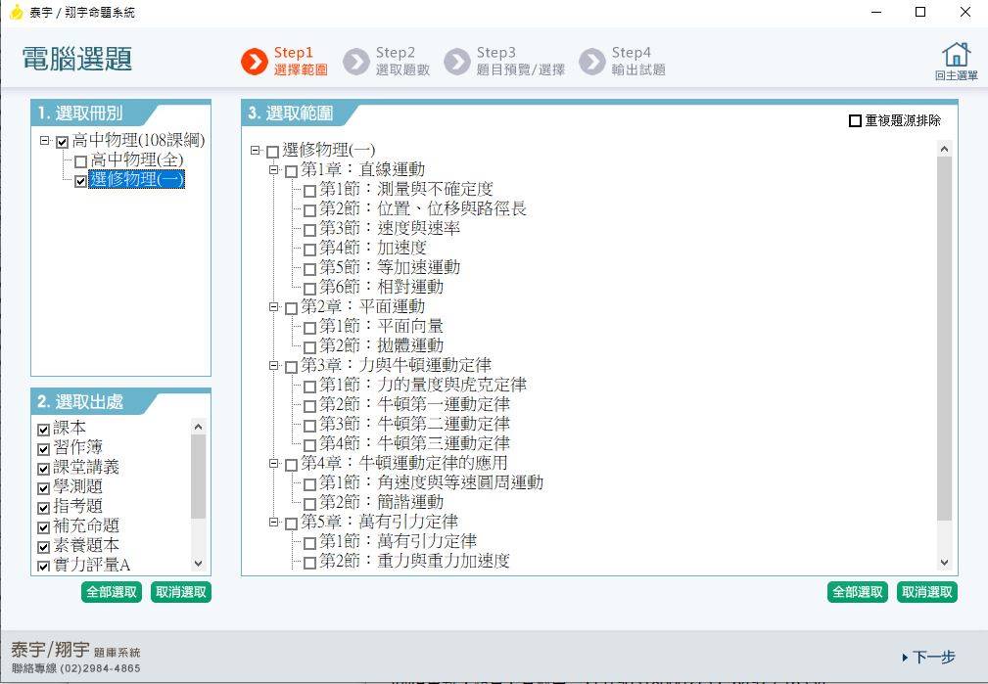Check 第2節：拋體運動 checkbox
Screen dimensions: 988x684
[x=309, y=347]
